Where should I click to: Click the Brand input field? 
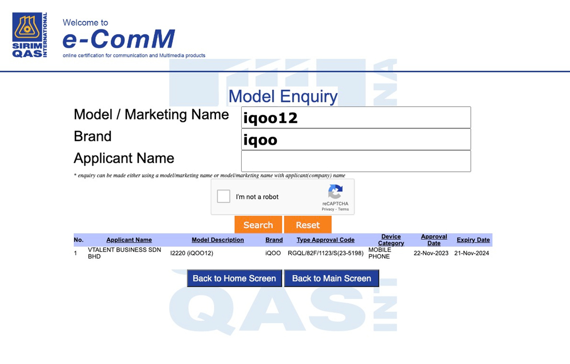point(356,139)
